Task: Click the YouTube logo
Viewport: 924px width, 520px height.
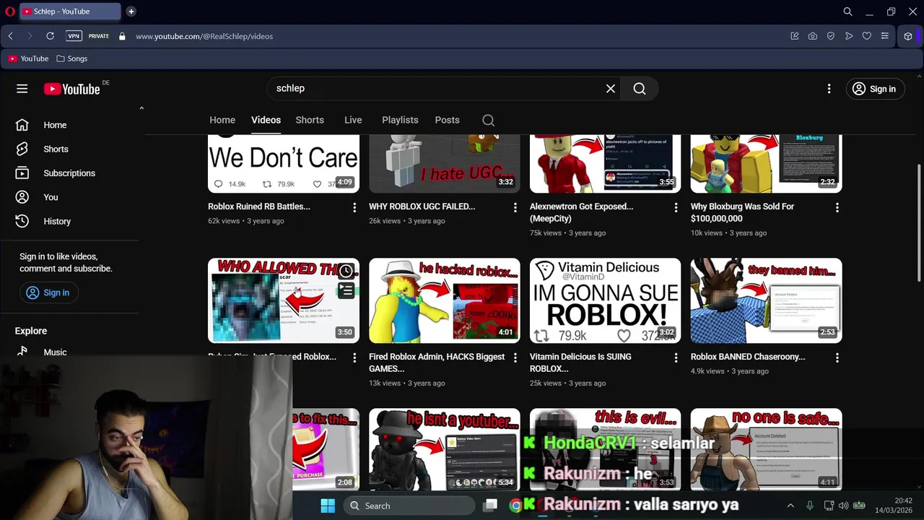Action: click(71, 89)
